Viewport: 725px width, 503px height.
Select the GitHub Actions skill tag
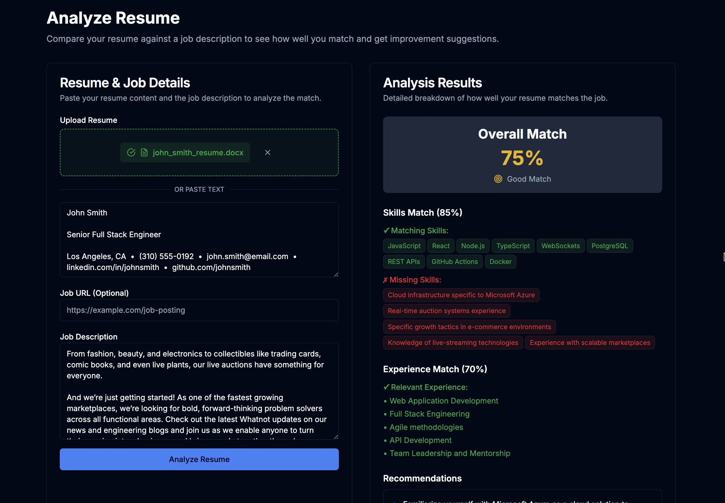(x=455, y=262)
